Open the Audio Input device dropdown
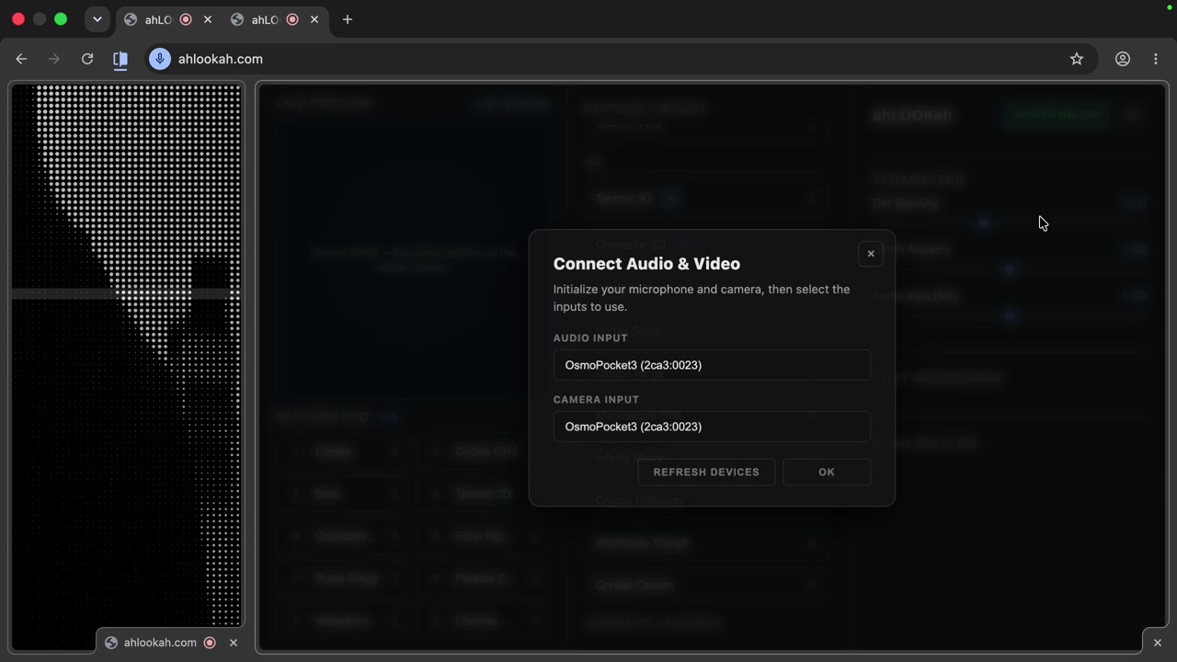Viewport: 1177px width, 662px height. click(712, 365)
